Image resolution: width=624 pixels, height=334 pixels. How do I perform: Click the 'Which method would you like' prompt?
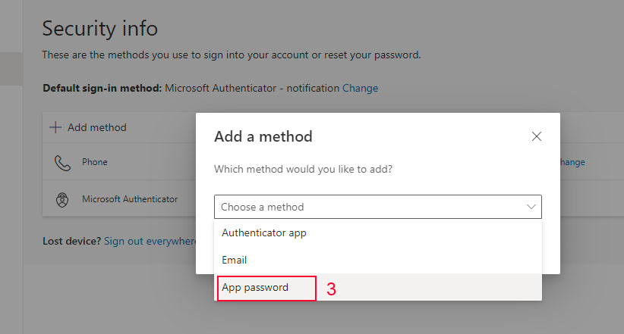pyautogui.click(x=303, y=169)
